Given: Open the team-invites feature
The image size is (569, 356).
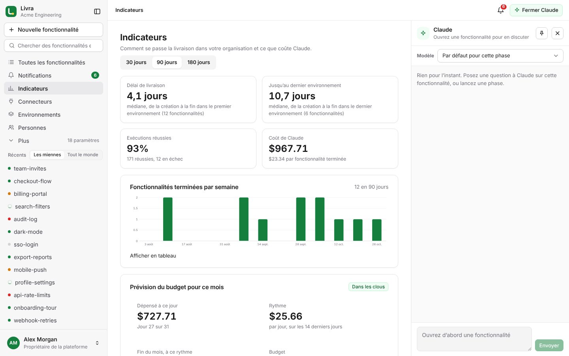Looking at the screenshot, I should (53, 169).
